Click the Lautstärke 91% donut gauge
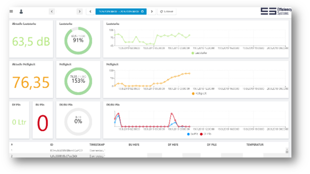 pyautogui.click(x=78, y=40)
